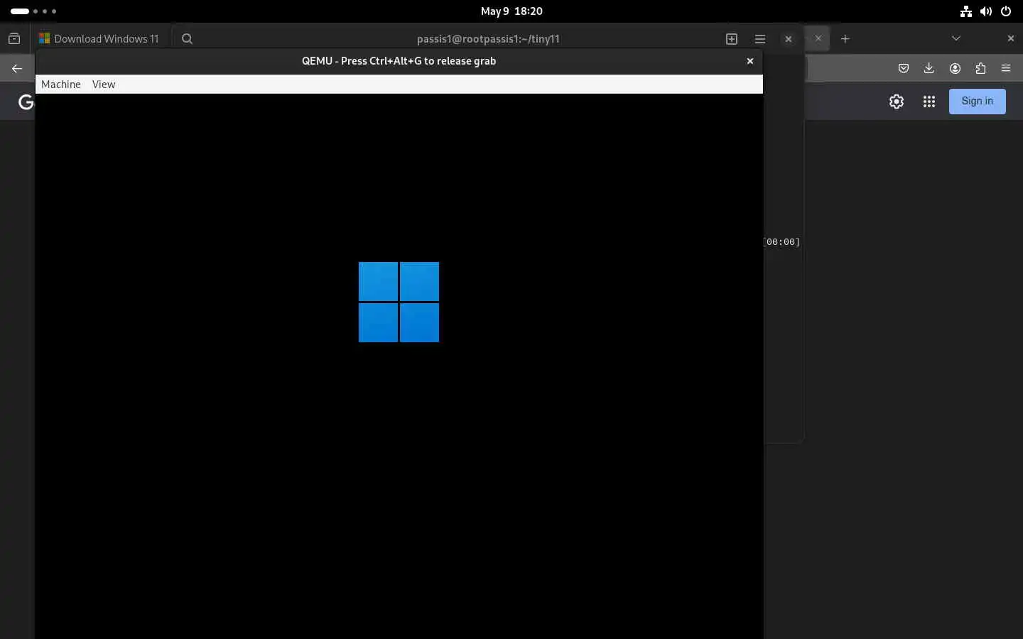Click the Google logo
Viewport: 1023px width, 639px height.
26,102
